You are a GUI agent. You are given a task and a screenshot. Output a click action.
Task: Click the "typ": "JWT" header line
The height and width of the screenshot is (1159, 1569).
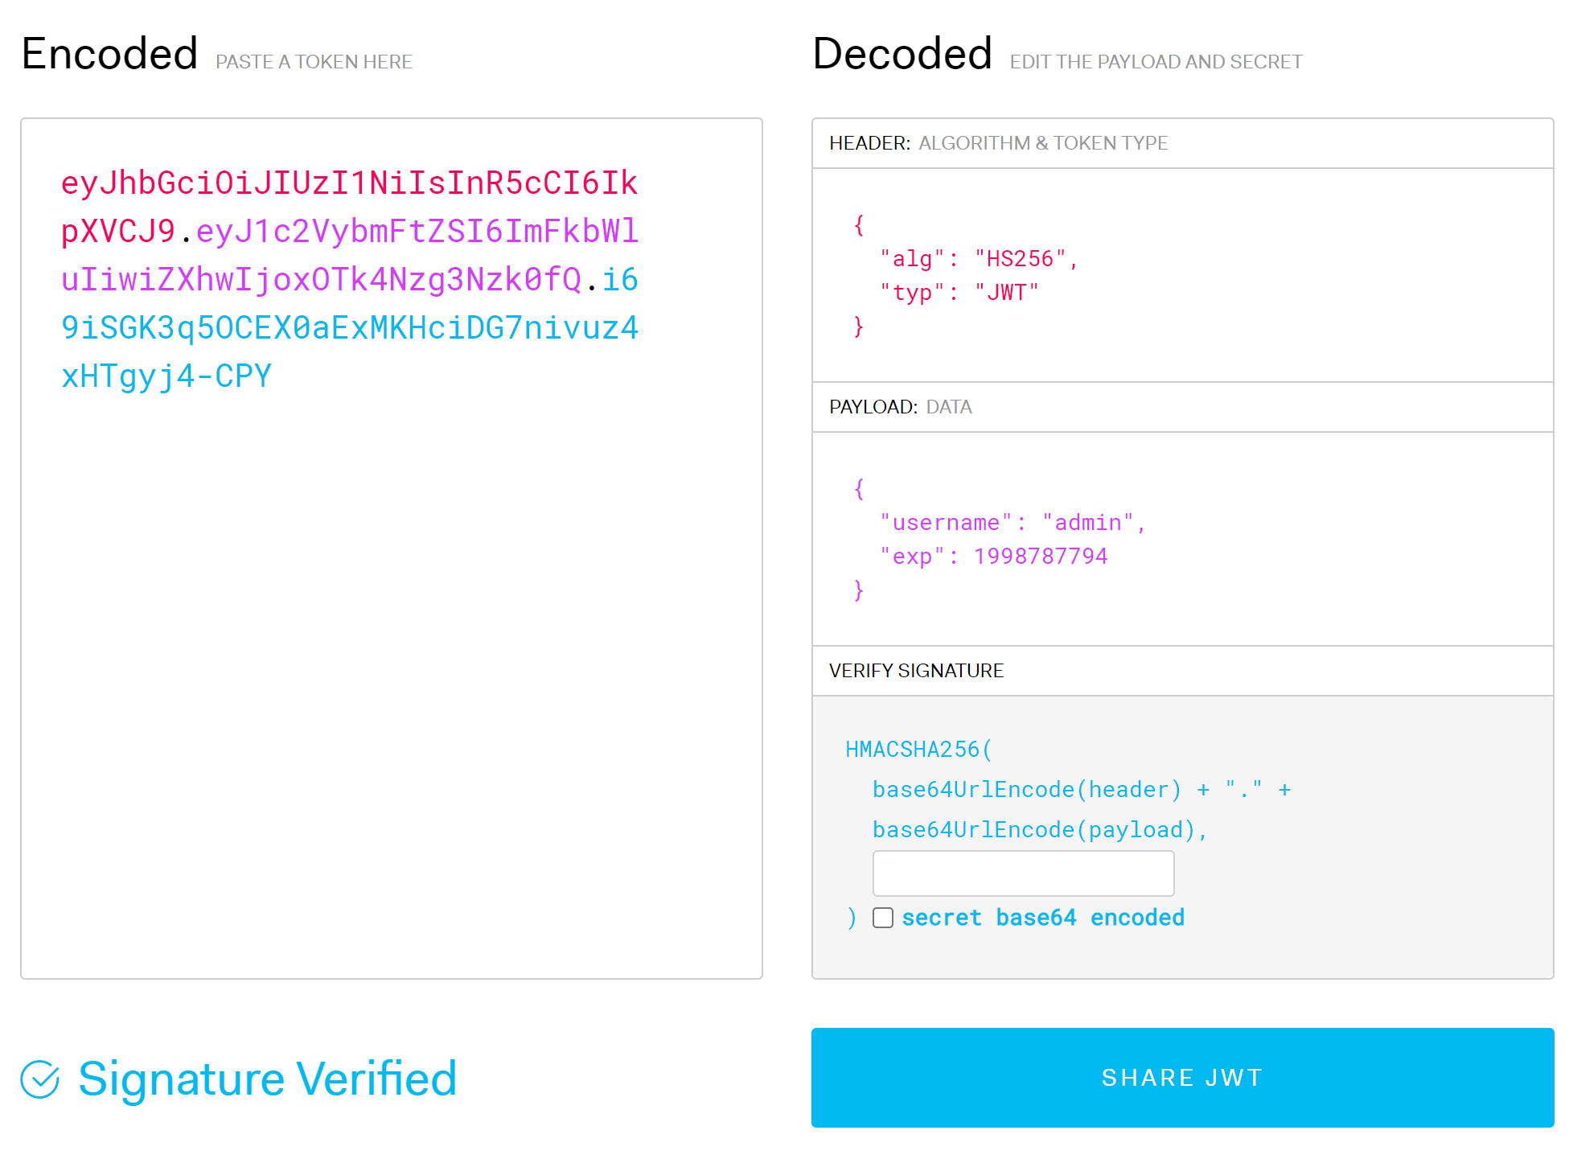pyautogui.click(x=959, y=293)
